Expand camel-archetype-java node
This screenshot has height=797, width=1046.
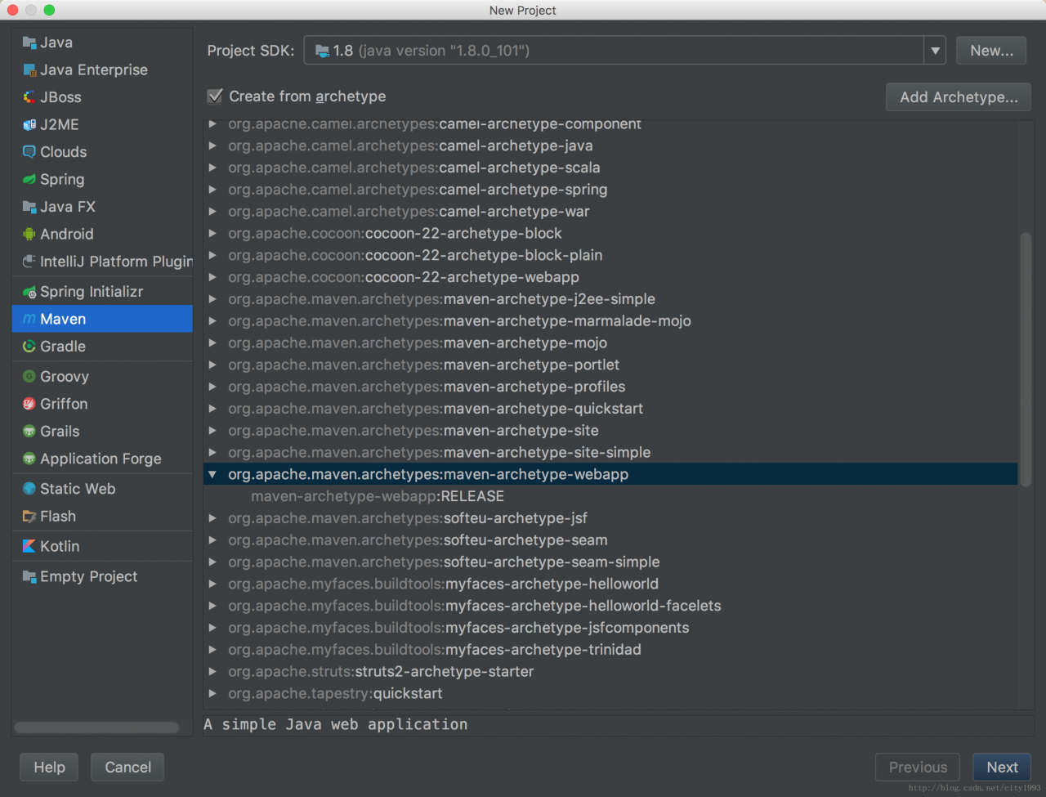pyautogui.click(x=212, y=146)
